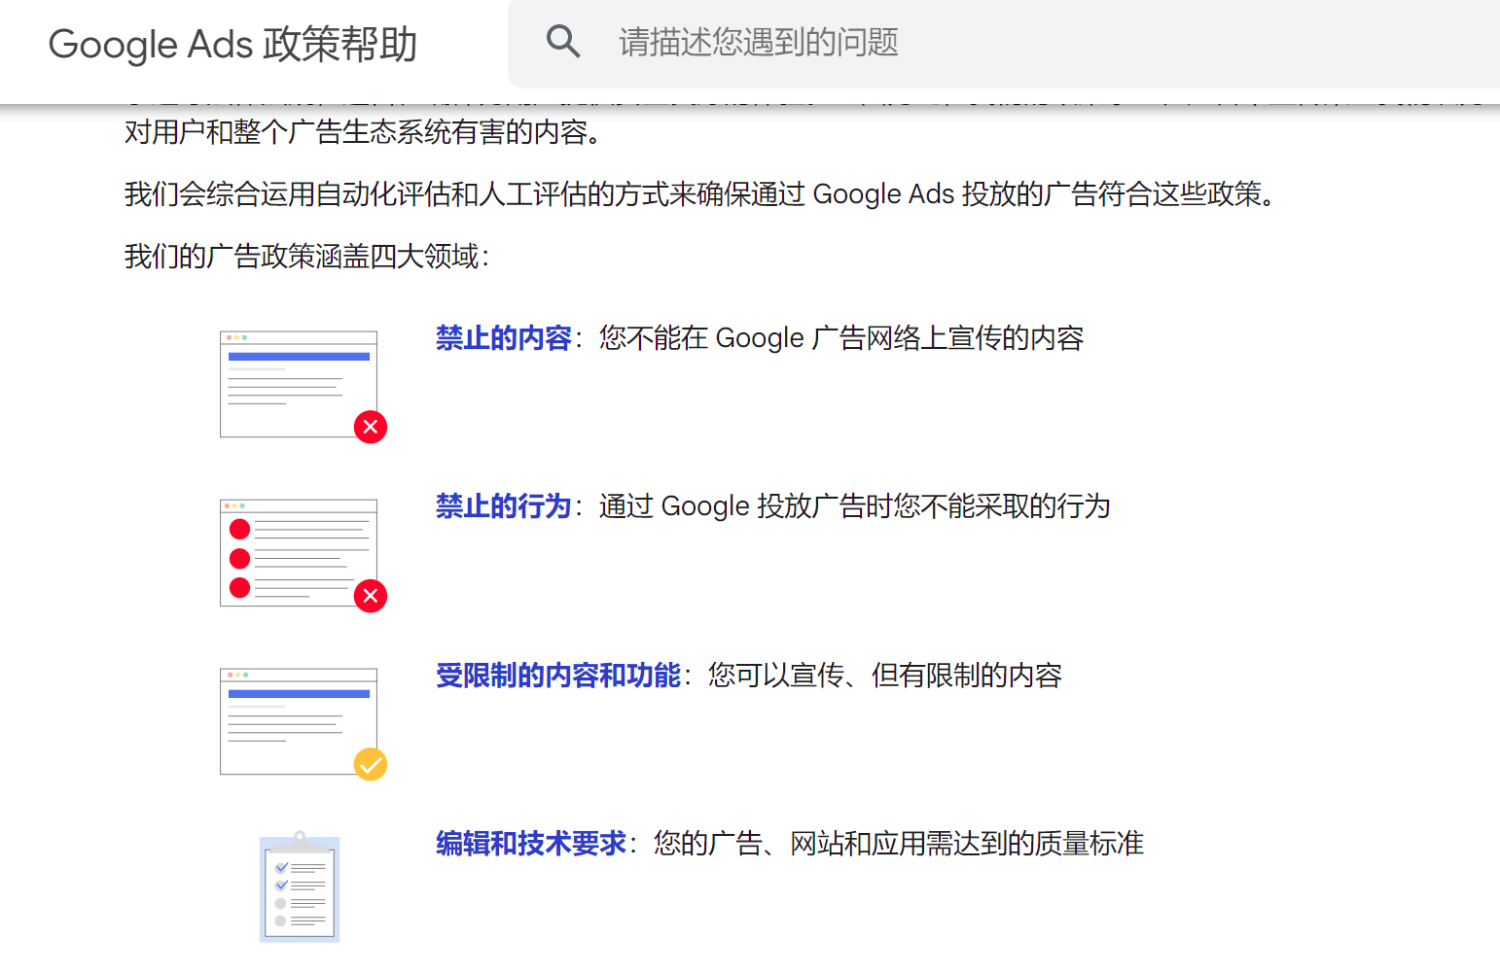Follow the 禁止的行为 link

click(503, 506)
